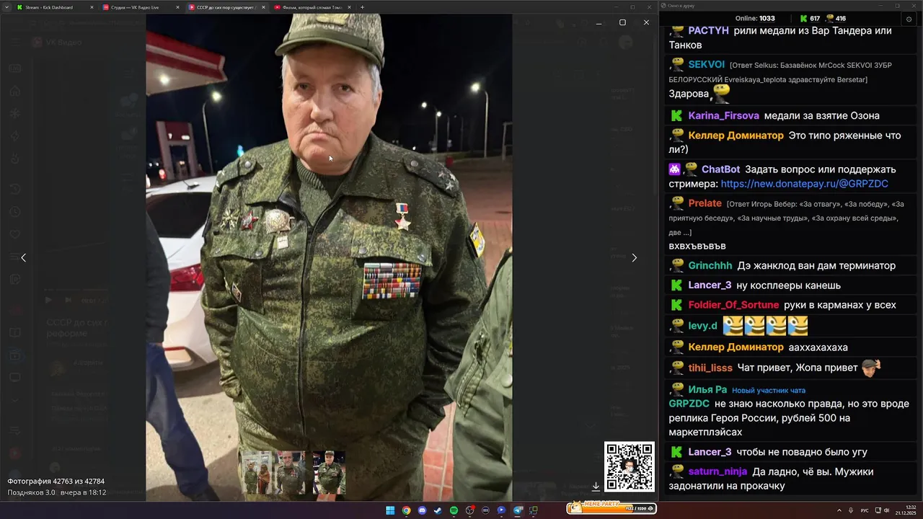Click the microphone tray icon

click(x=851, y=510)
